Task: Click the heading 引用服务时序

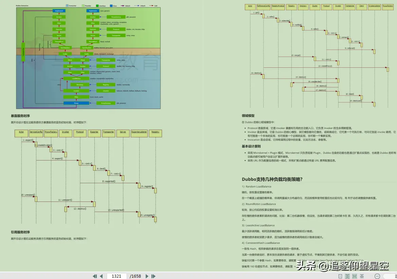Action: click(x=20, y=232)
